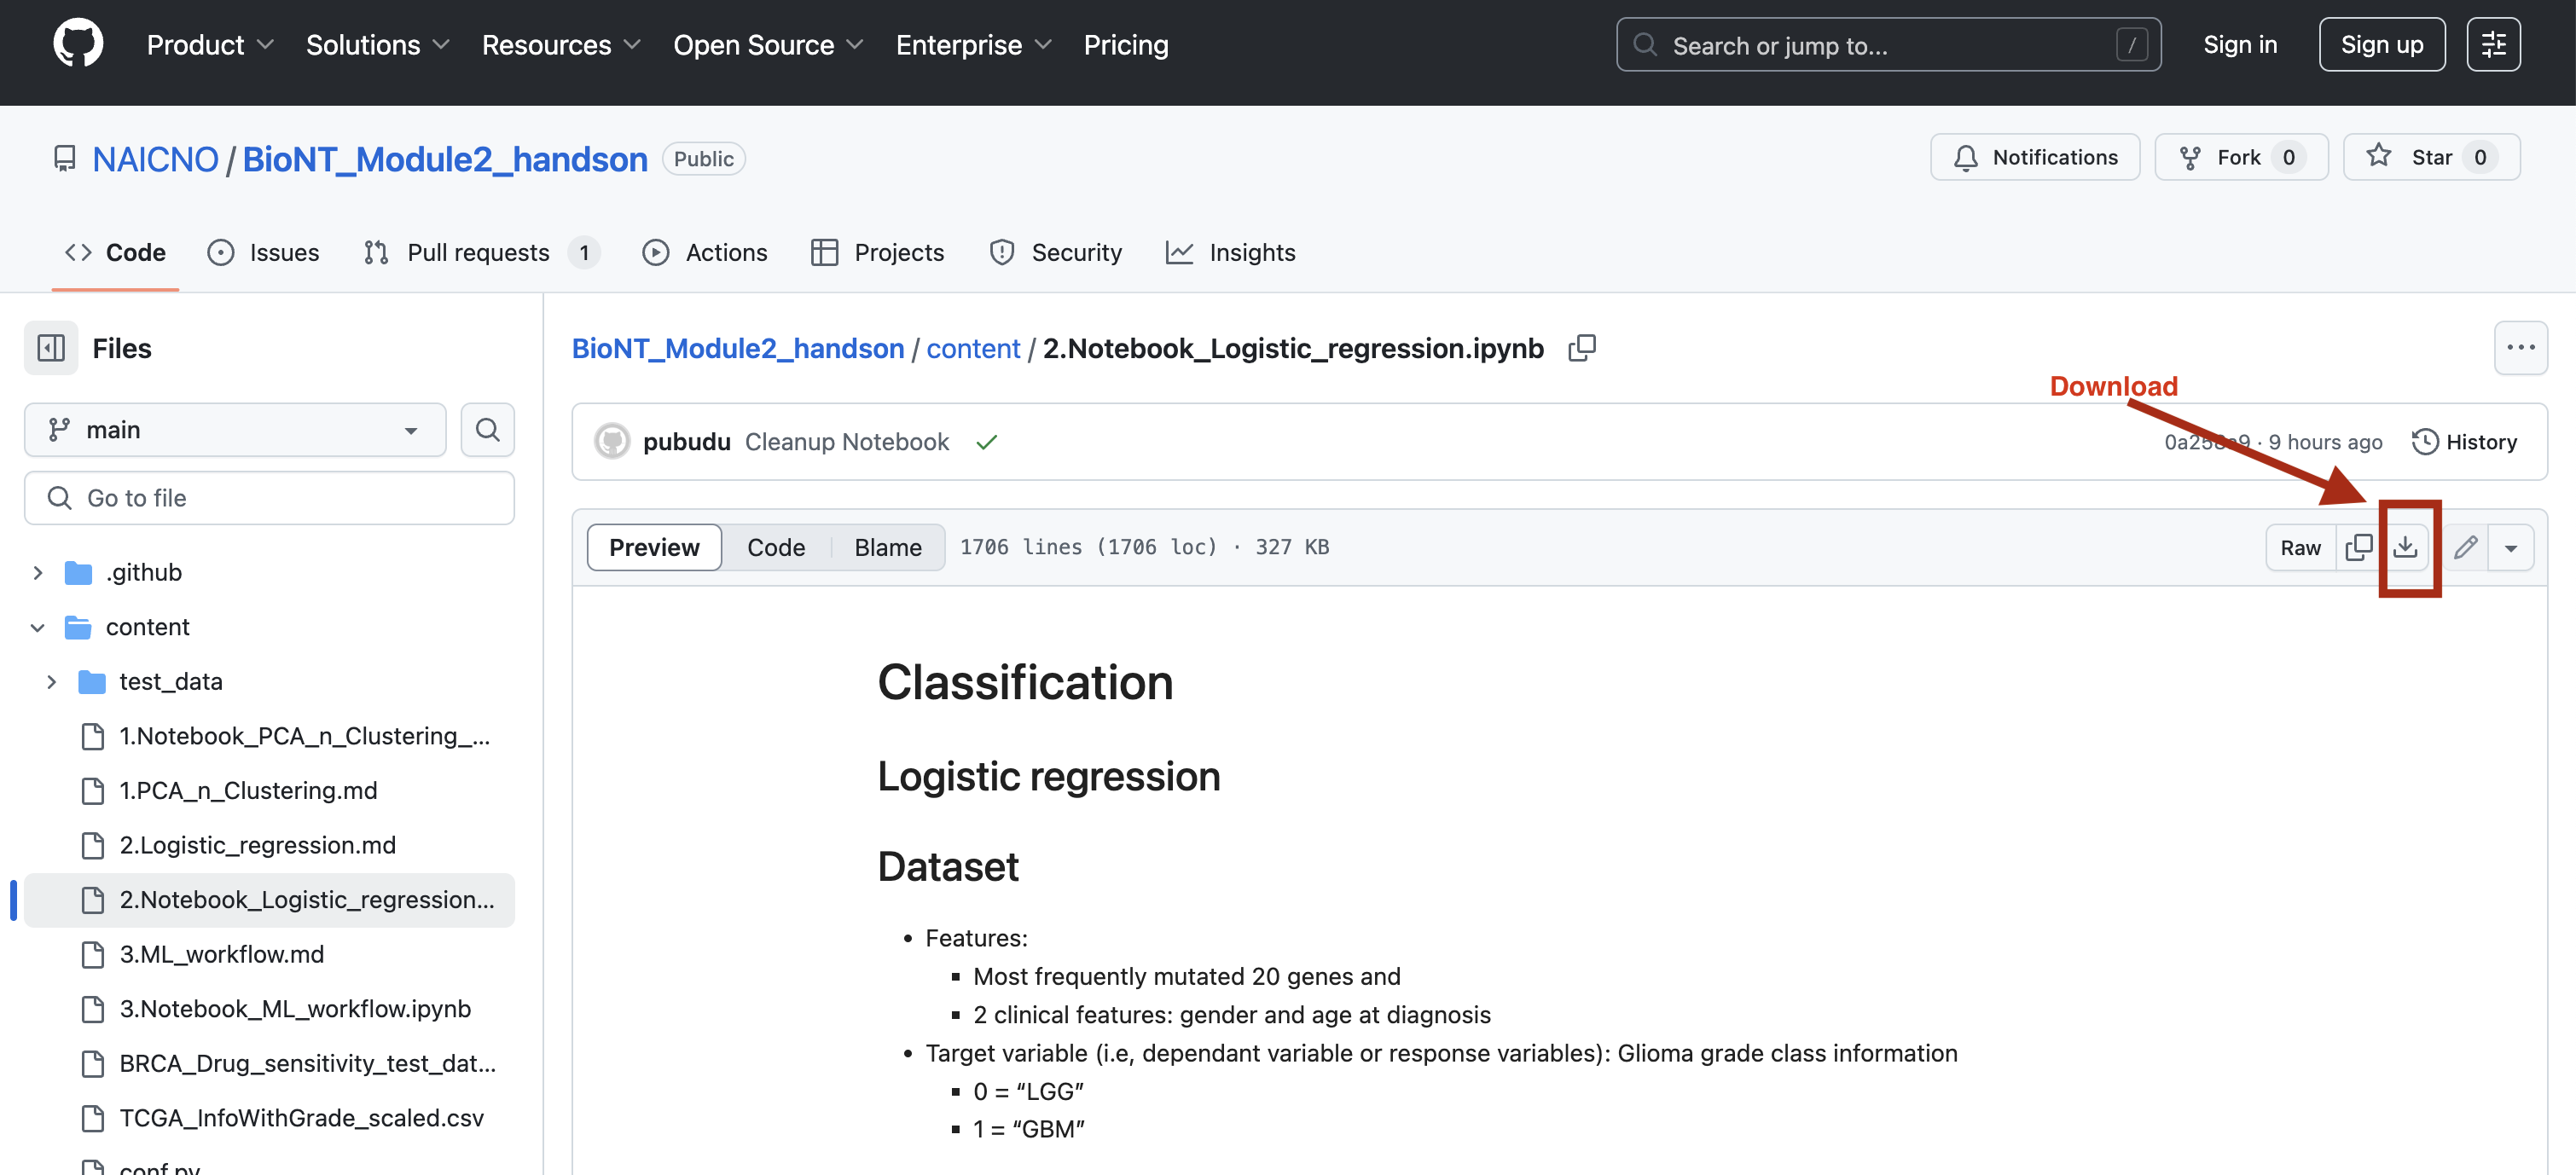Viewport: 2576px width, 1175px height.
Task: Expand the Product menu
Action: tap(210, 45)
